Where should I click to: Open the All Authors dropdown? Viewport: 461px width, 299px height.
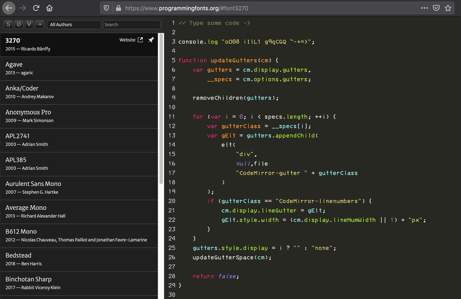click(75, 25)
